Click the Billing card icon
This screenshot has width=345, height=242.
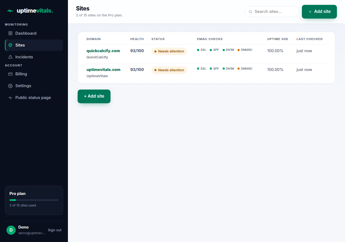click(11, 74)
